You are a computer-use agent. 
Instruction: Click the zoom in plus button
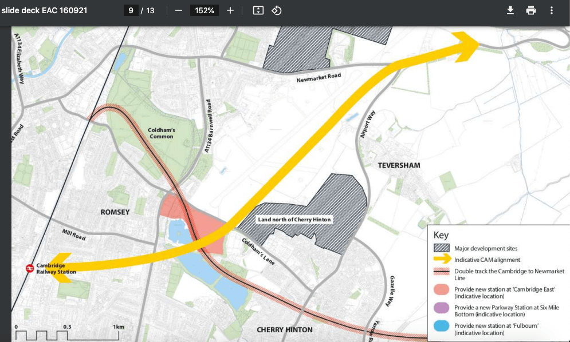[x=230, y=10]
